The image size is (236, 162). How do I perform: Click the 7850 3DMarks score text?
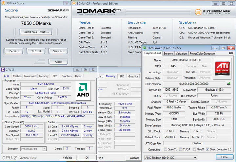pyautogui.click(x=36, y=23)
